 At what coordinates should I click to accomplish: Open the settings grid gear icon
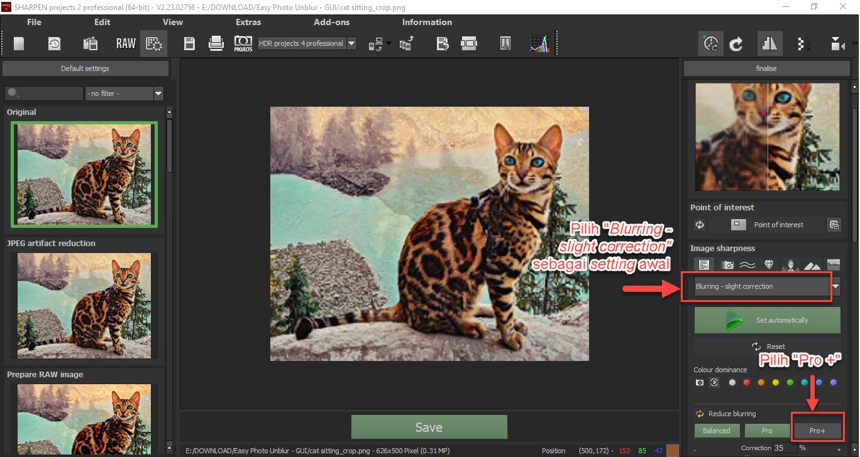154,43
